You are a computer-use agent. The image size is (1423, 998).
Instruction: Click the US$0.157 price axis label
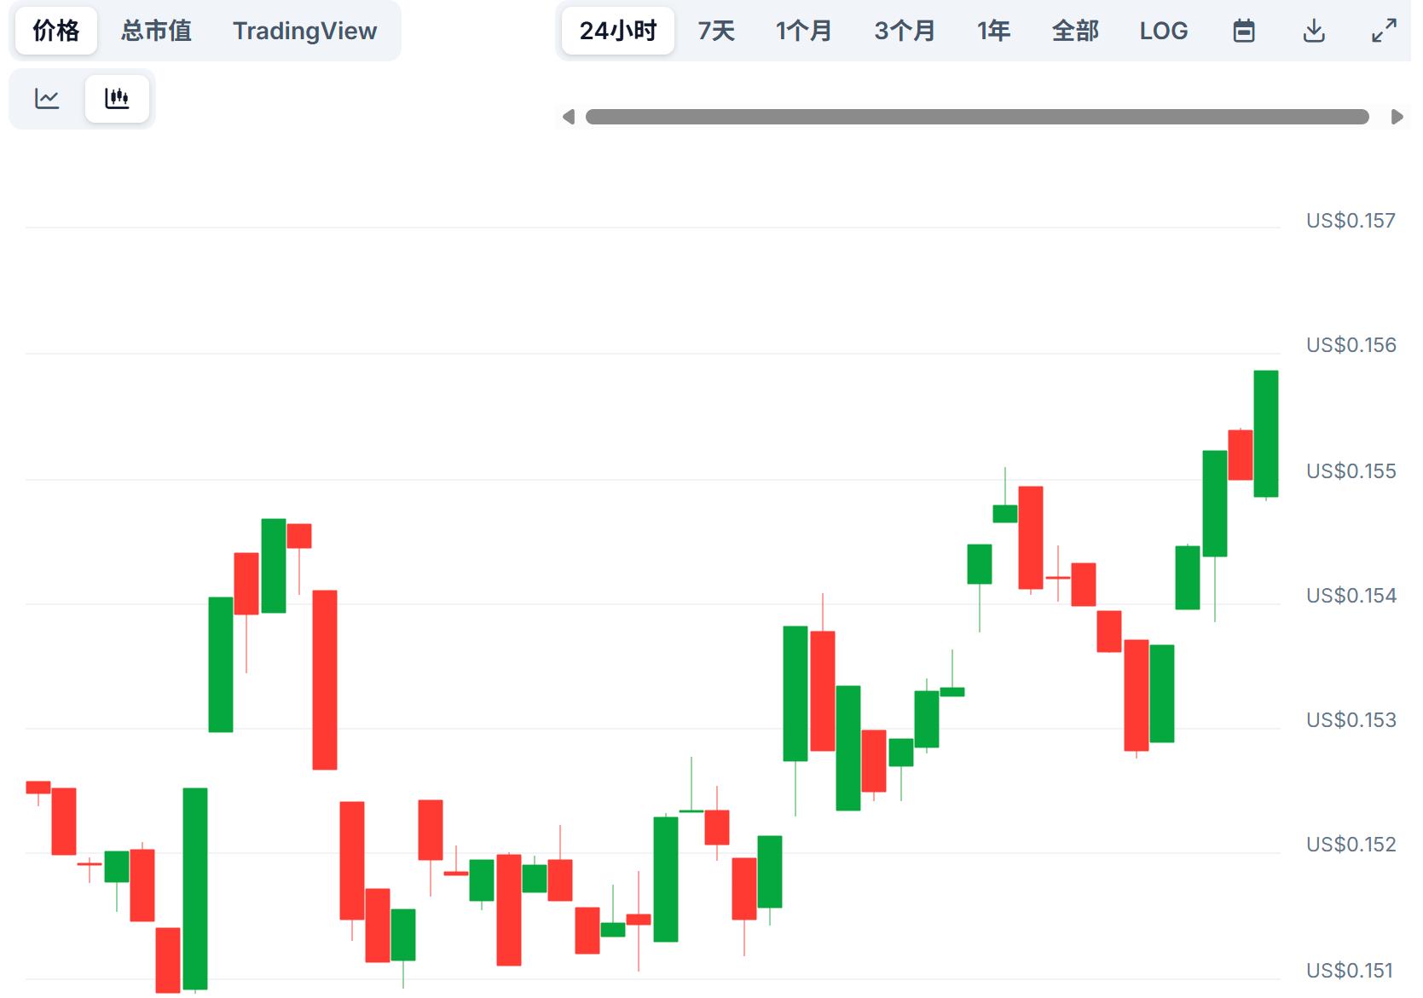pyautogui.click(x=1351, y=221)
